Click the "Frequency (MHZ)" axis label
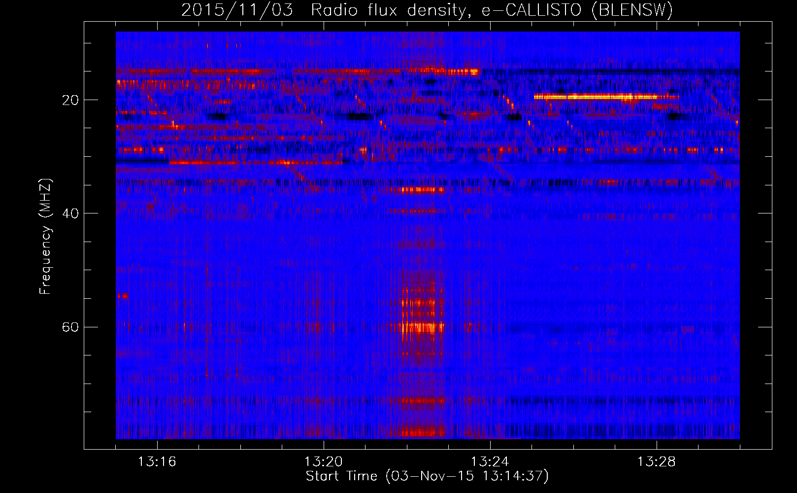 [45, 237]
